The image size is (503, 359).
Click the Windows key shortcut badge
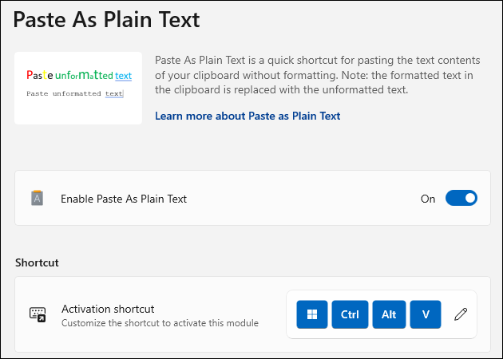coord(312,314)
